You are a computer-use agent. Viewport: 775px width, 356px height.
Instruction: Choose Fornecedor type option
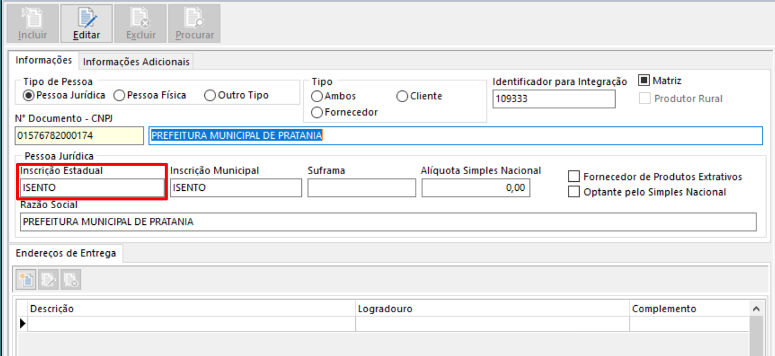345,112
